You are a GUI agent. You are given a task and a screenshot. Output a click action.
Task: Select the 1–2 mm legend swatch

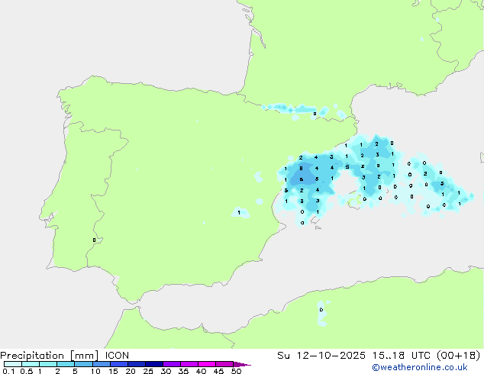pyautogui.click(x=48, y=364)
